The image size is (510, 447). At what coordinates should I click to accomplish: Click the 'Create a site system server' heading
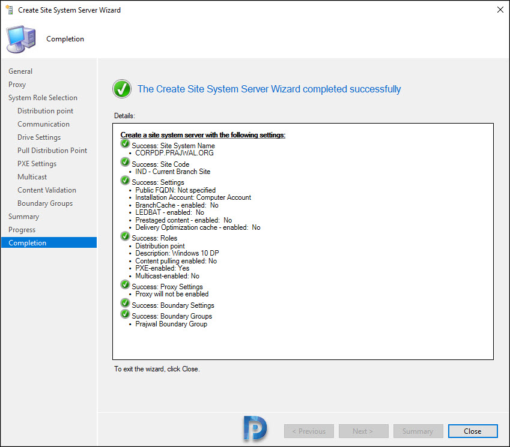[203, 135]
